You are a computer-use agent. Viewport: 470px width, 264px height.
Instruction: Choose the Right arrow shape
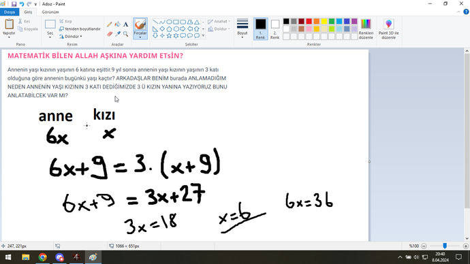(x=183, y=29)
